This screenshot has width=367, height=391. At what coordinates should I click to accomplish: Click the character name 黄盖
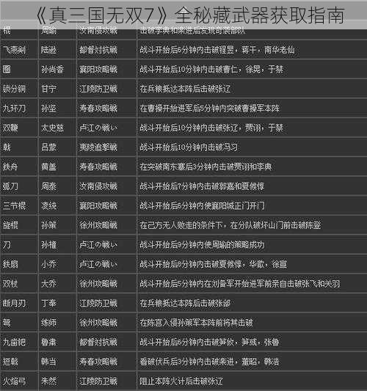click(x=48, y=167)
